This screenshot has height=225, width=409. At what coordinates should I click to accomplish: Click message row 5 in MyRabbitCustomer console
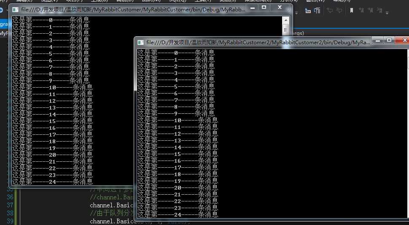pos(51,54)
